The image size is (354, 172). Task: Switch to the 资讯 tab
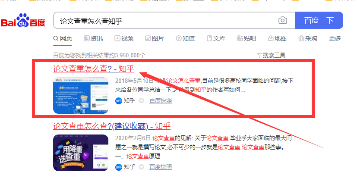click(x=93, y=38)
